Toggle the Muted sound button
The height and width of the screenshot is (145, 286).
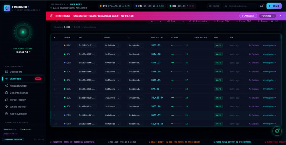214,6
